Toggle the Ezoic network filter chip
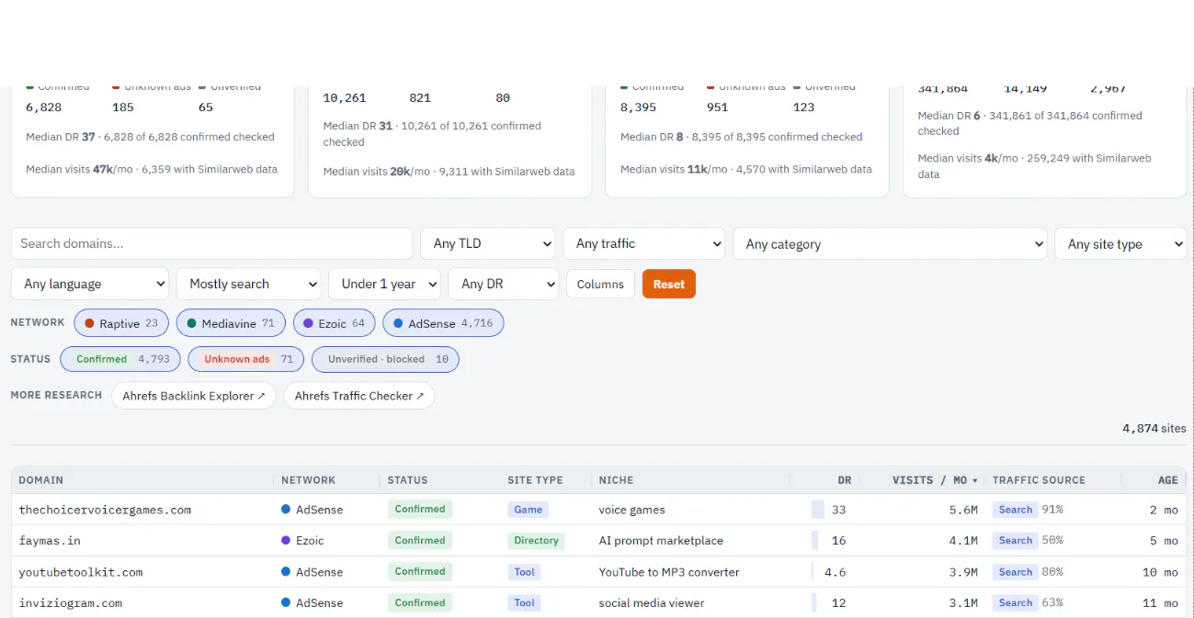The image size is (1194, 618). point(334,323)
